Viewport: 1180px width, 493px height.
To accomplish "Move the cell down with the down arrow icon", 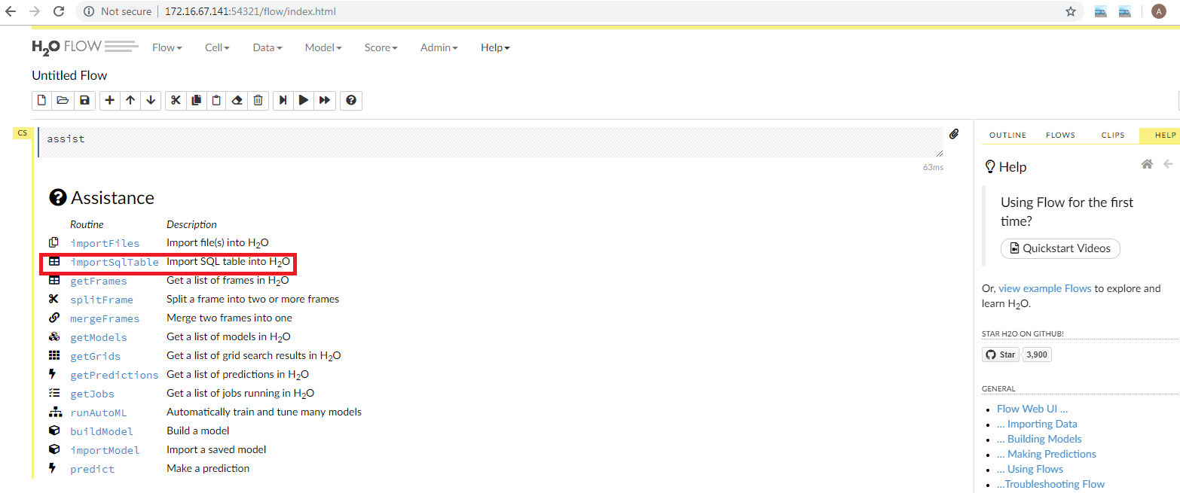I will (151, 100).
